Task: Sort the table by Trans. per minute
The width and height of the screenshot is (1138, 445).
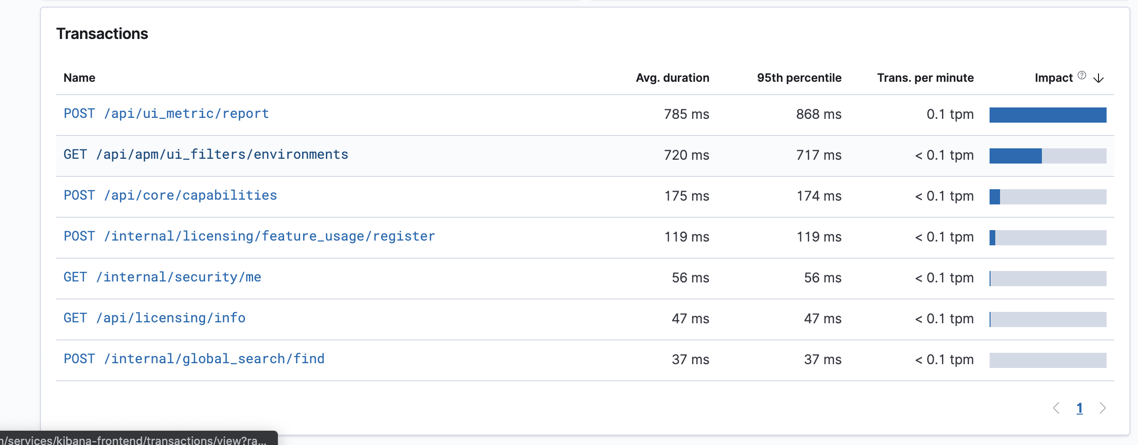Action: tap(925, 77)
